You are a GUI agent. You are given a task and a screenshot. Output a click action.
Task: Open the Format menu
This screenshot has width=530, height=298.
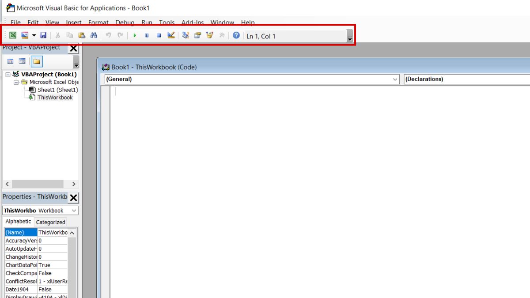click(x=98, y=23)
